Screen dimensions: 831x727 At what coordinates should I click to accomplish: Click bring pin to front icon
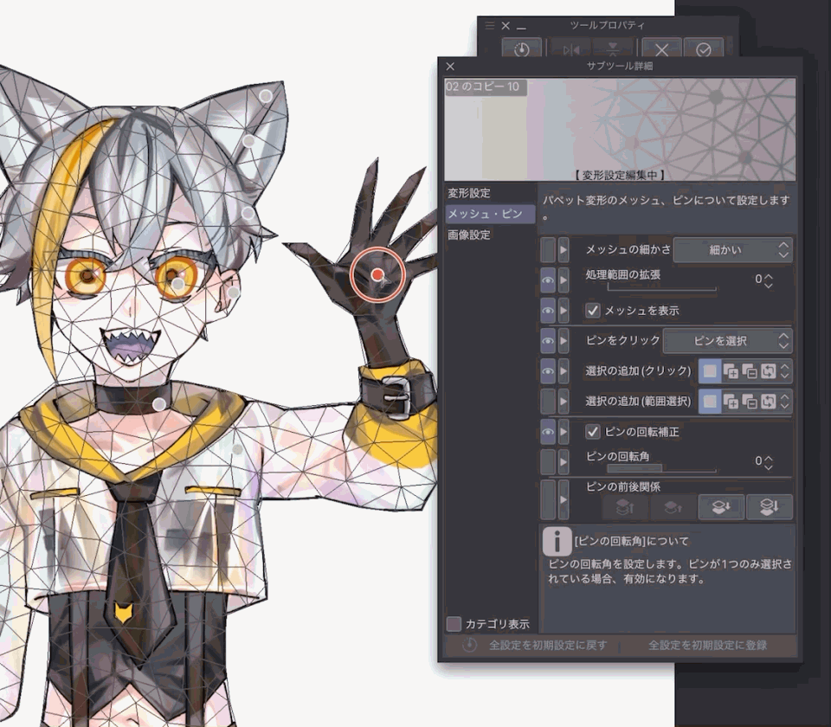pos(625,507)
